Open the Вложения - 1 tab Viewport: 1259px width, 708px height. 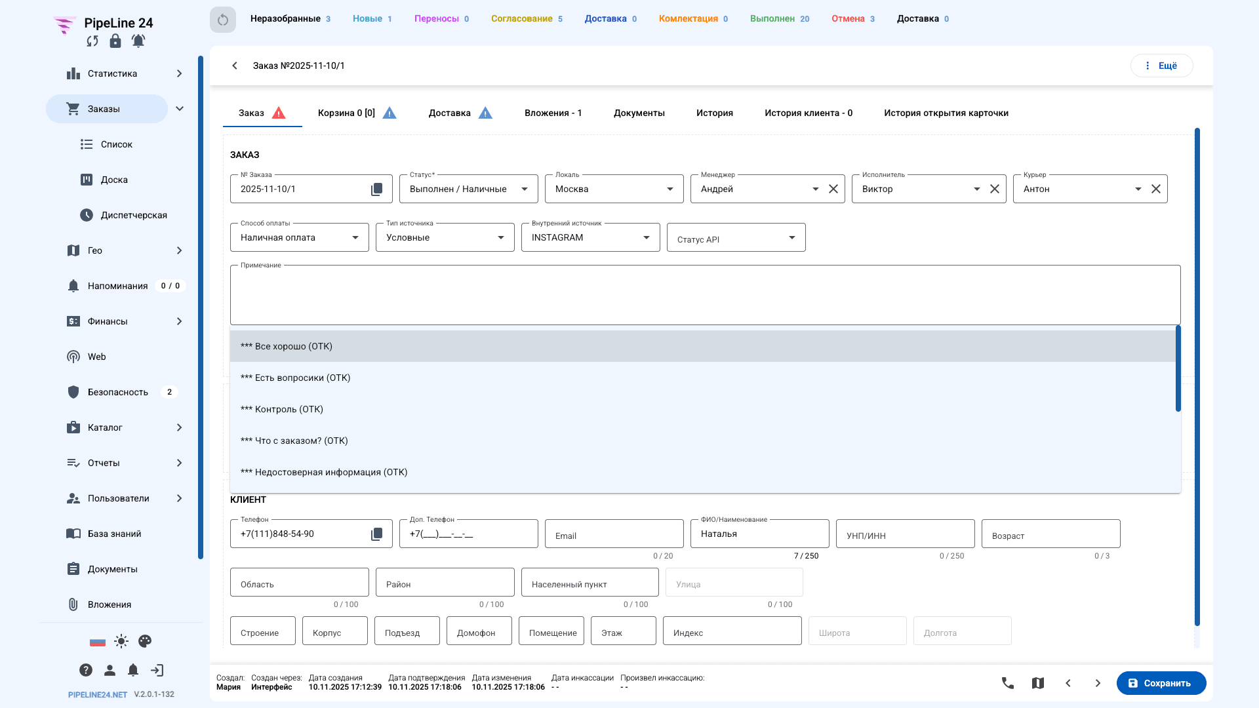click(553, 113)
